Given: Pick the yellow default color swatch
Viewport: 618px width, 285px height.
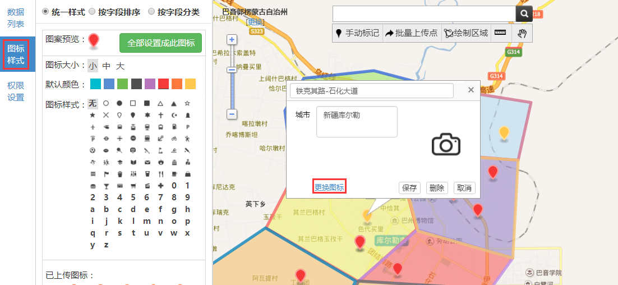Looking at the screenshot, I should pos(190,84).
